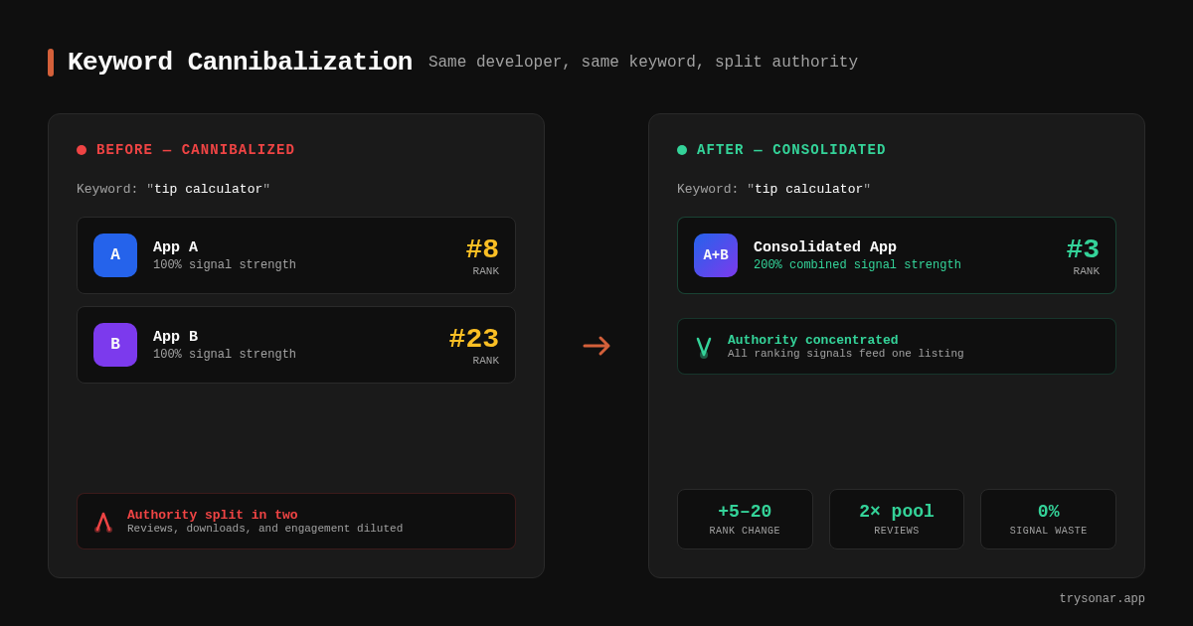Click the Authority split in two notice
The height and width of the screenshot is (626, 1193).
[x=296, y=522]
